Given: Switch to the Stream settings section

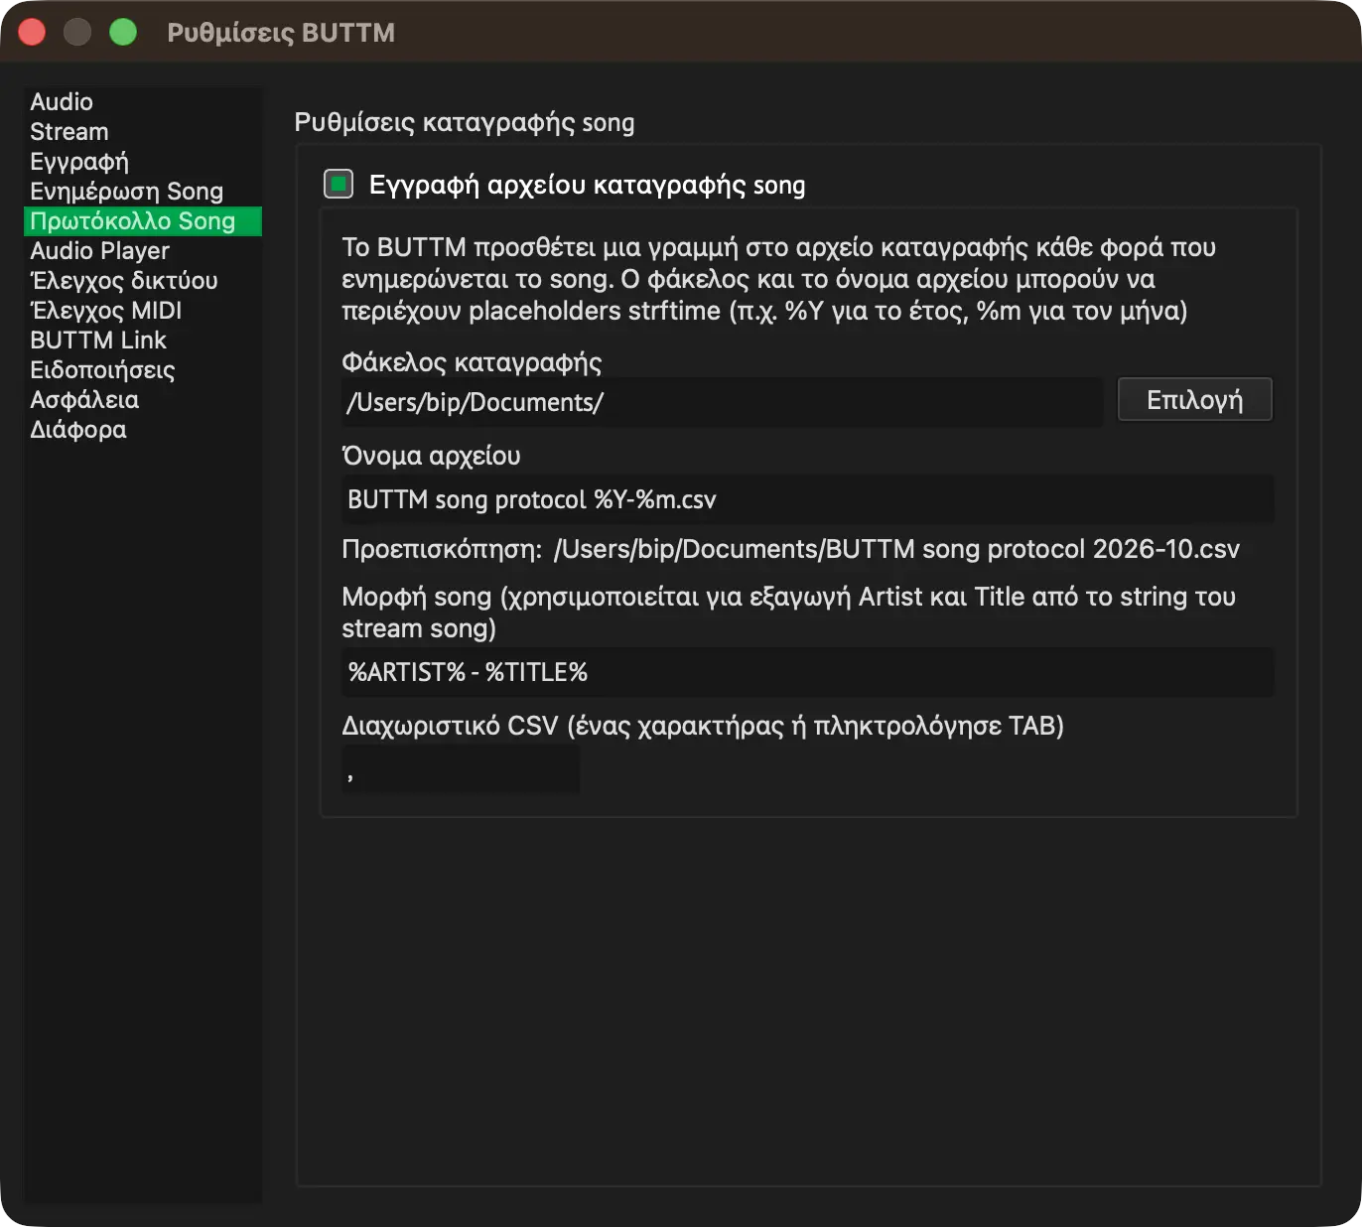Looking at the screenshot, I should [143, 132].
